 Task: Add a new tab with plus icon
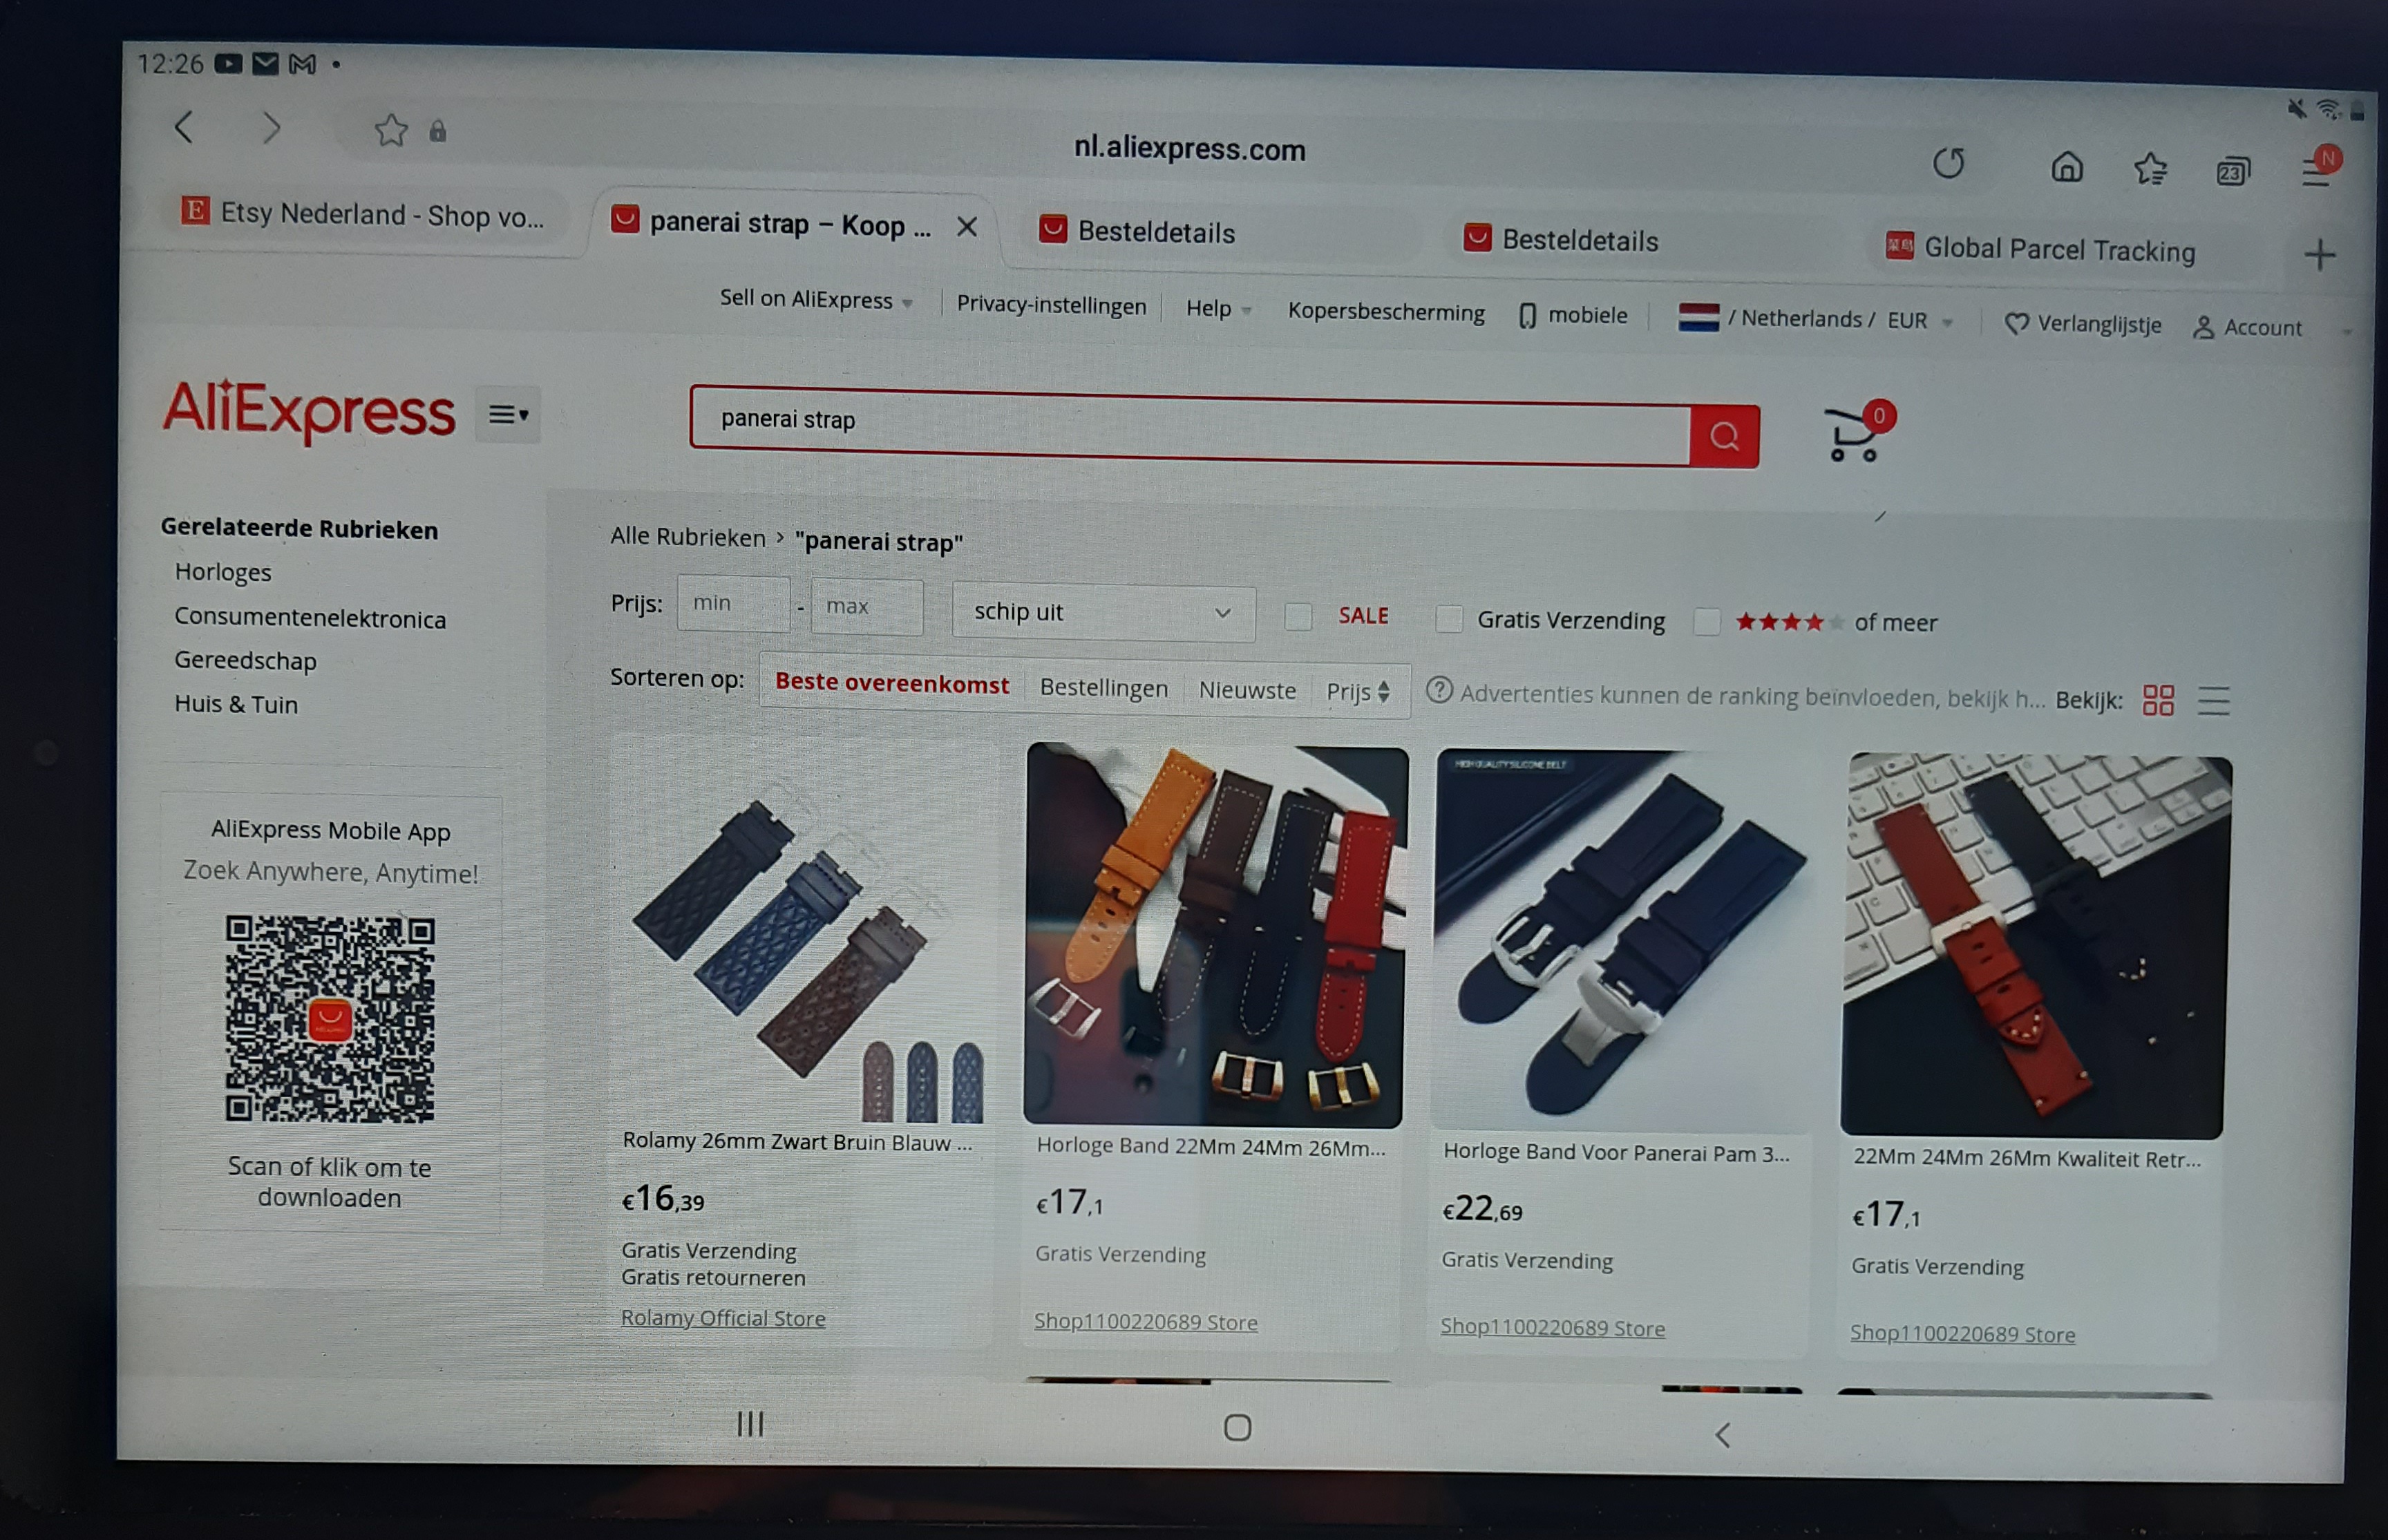click(x=2320, y=254)
